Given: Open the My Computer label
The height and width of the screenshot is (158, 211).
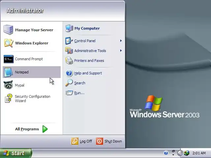Looking at the screenshot, I should coord(87,28).
